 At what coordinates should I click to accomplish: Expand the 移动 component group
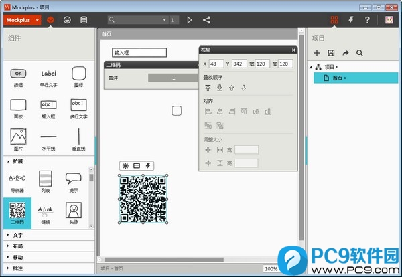(49, 257)
